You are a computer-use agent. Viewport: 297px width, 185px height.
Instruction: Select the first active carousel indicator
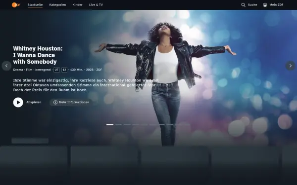[x=110, y=125]
